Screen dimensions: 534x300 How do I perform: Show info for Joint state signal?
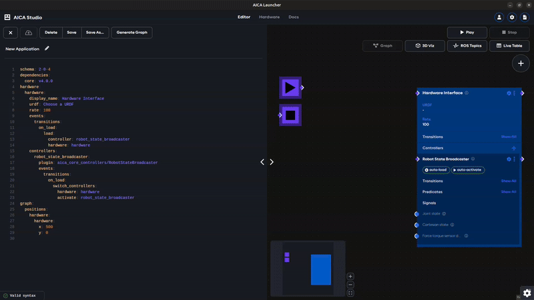(x=444, y=213)
